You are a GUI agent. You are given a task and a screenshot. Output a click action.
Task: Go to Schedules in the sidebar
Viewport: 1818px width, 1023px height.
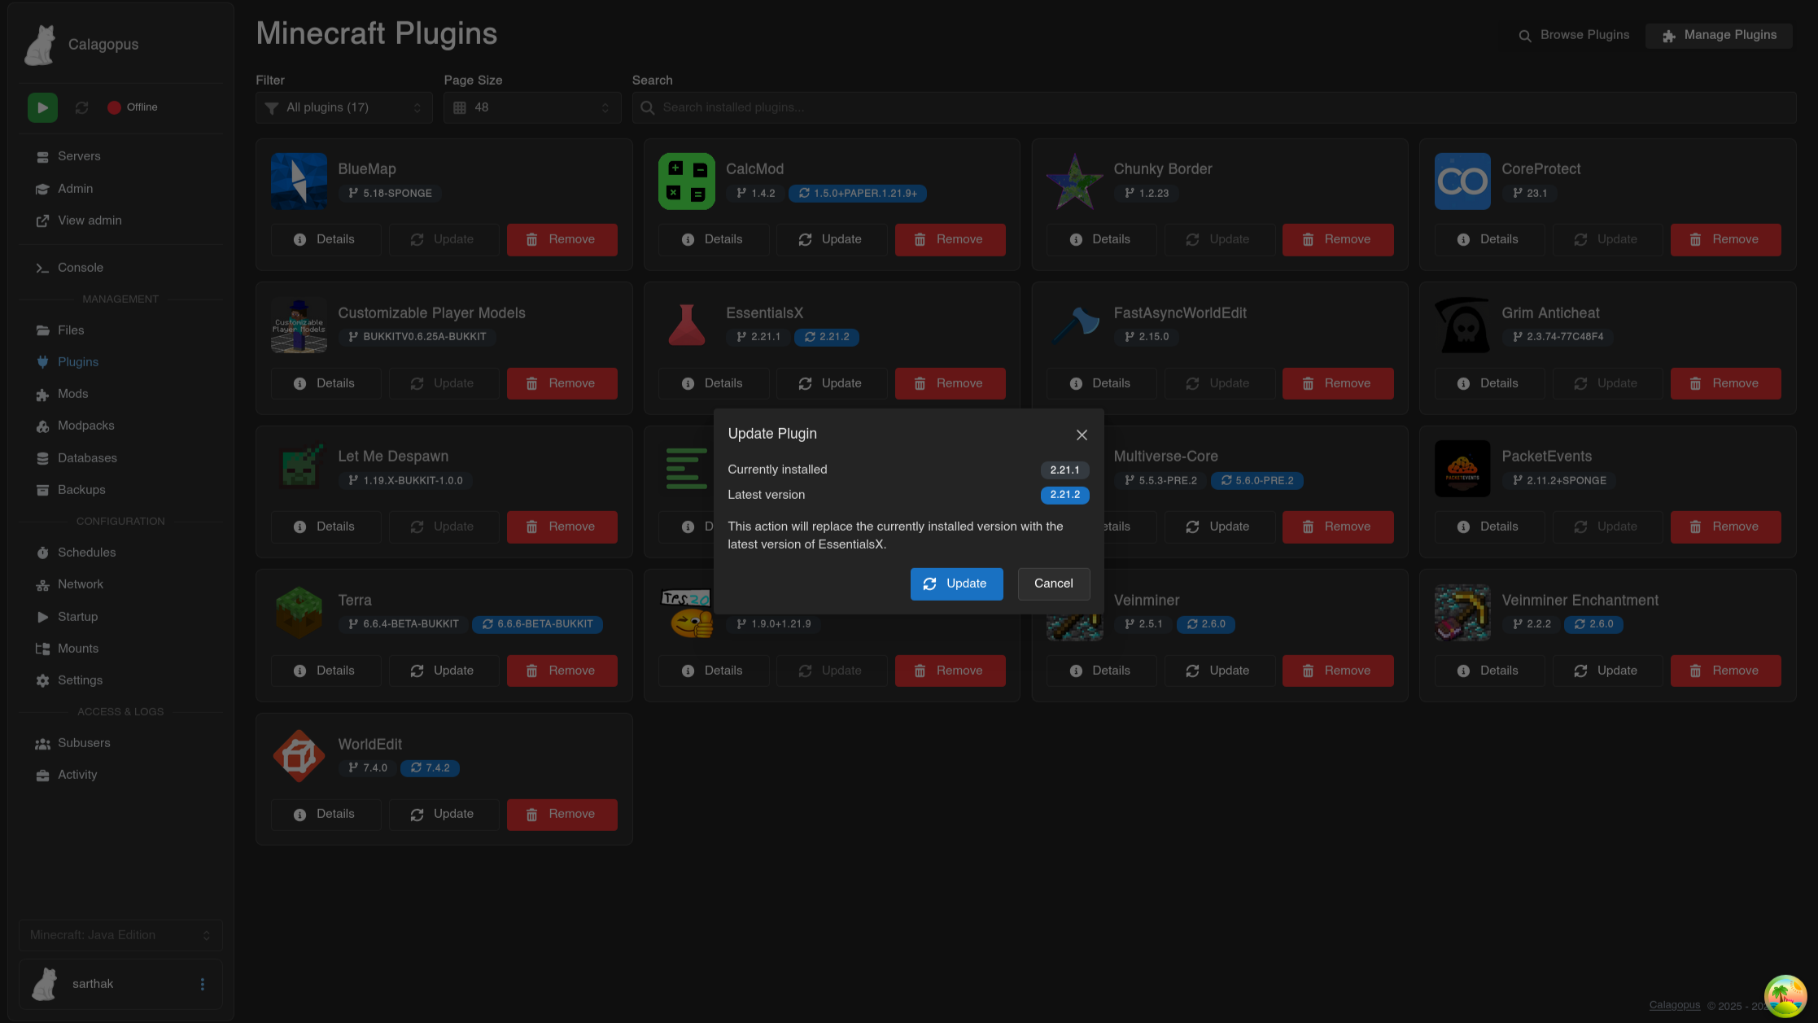coord(86,553)
